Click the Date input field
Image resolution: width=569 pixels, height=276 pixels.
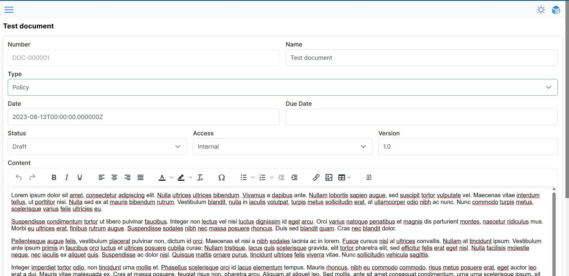[143, 117]
